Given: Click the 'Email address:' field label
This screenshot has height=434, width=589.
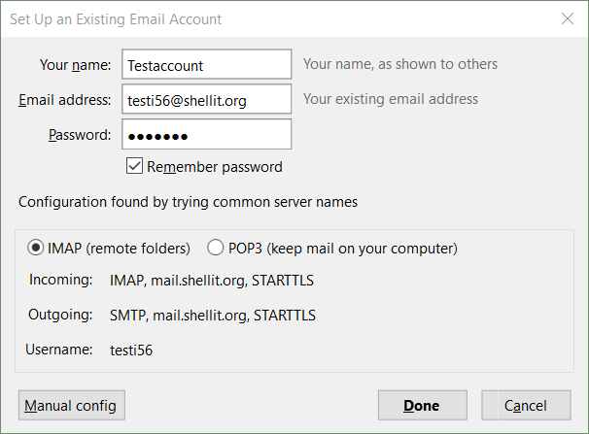Looking at the screenshot, I should click(x=65, y=100).
